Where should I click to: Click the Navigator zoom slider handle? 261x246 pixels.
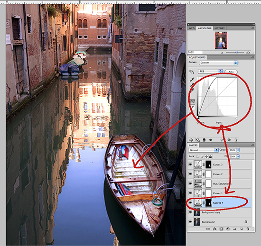pos(236,52)
